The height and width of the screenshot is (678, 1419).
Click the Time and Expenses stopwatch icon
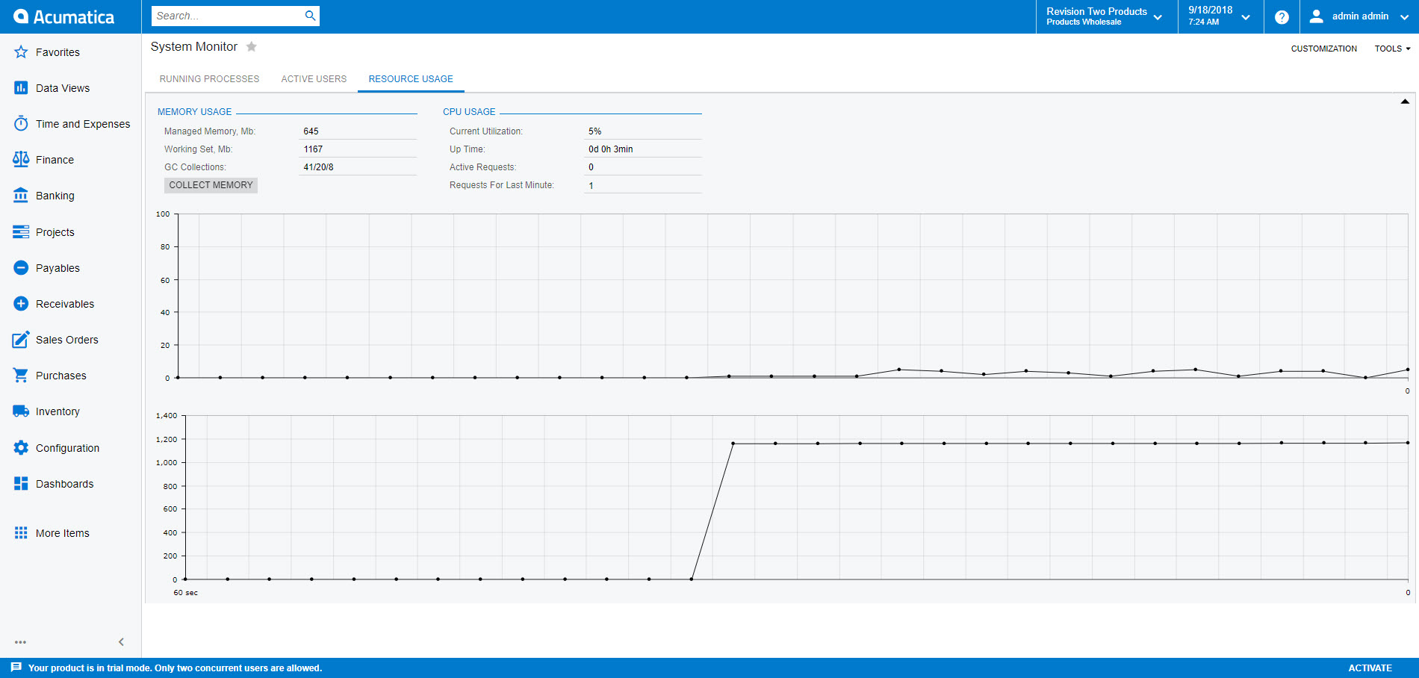tap(21, 124)
